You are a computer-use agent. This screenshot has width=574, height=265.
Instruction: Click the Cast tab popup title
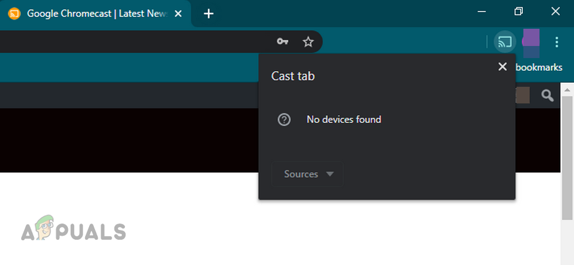point(293,76)
